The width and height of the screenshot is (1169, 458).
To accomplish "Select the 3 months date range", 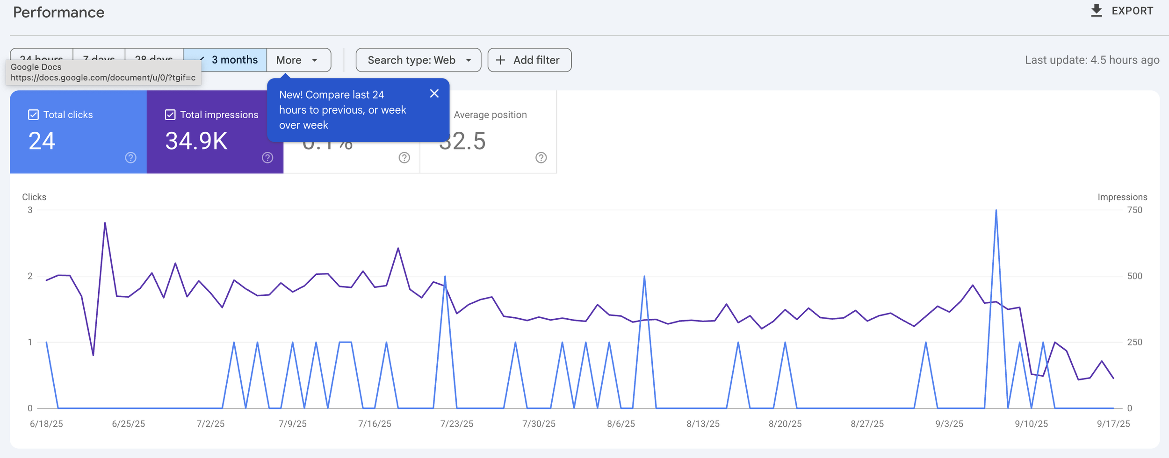I will pyautogui.click(x=234, y=60).
